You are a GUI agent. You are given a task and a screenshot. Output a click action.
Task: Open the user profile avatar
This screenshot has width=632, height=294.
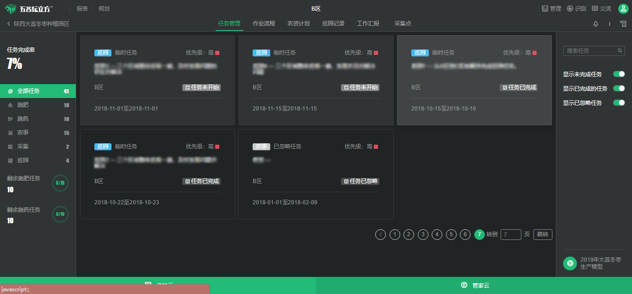(623, 9)
